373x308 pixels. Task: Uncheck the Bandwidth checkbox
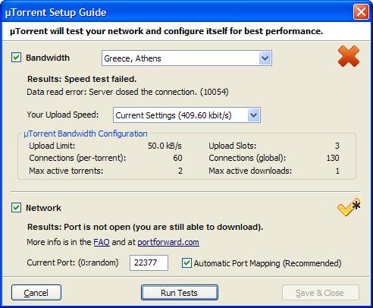click(x=16, y=58)
